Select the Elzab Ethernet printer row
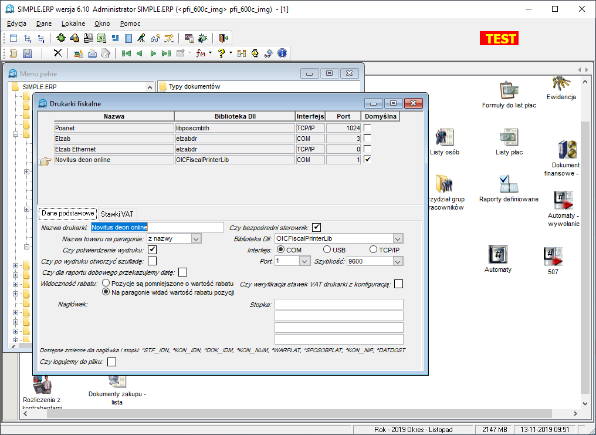This screenshot has width=596, height=435. coord(208,149)
